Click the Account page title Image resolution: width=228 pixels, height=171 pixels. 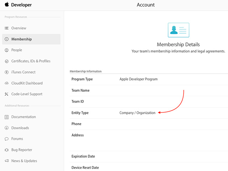pyautogui.click(x=146, y=5)
